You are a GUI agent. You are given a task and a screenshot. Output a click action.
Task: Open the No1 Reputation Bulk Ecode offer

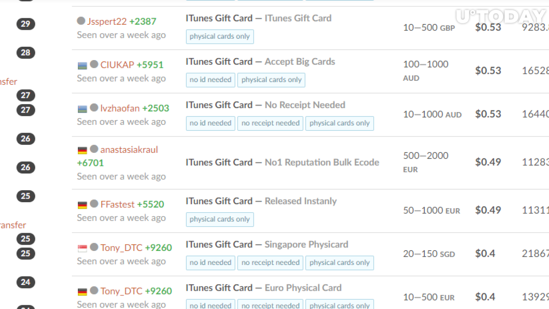pos(322,162)
